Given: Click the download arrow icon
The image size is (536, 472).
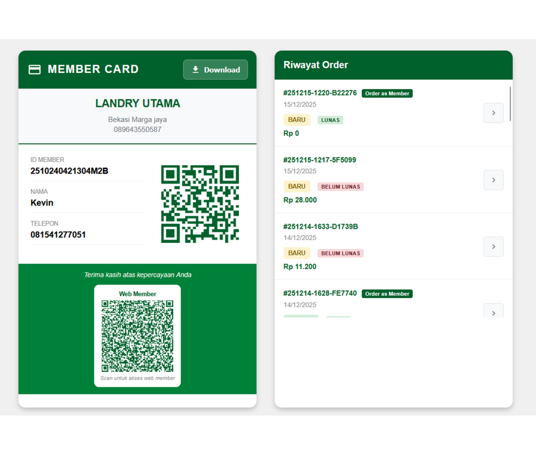Looking at the screenshot, I should 196,70.
